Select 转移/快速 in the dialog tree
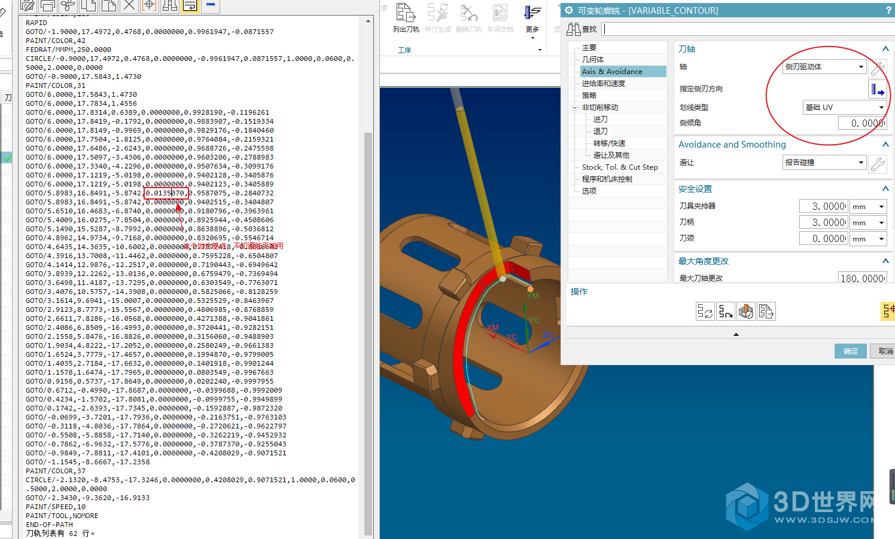 click(x=609, y=143)
